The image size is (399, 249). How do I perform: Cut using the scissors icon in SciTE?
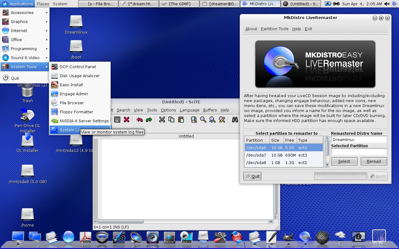point(162,120)
